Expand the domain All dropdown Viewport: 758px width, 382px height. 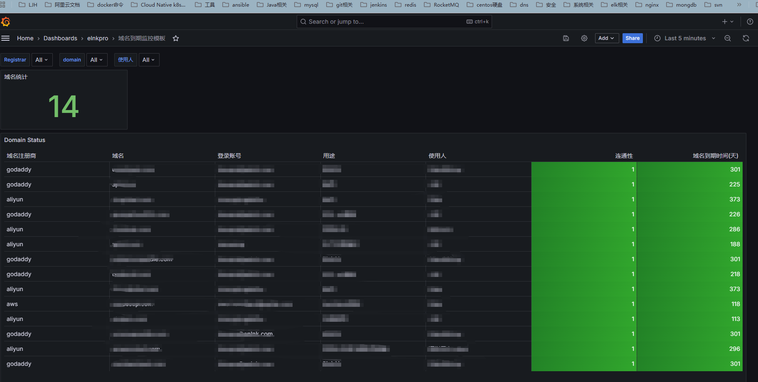(x=97, y=60)
